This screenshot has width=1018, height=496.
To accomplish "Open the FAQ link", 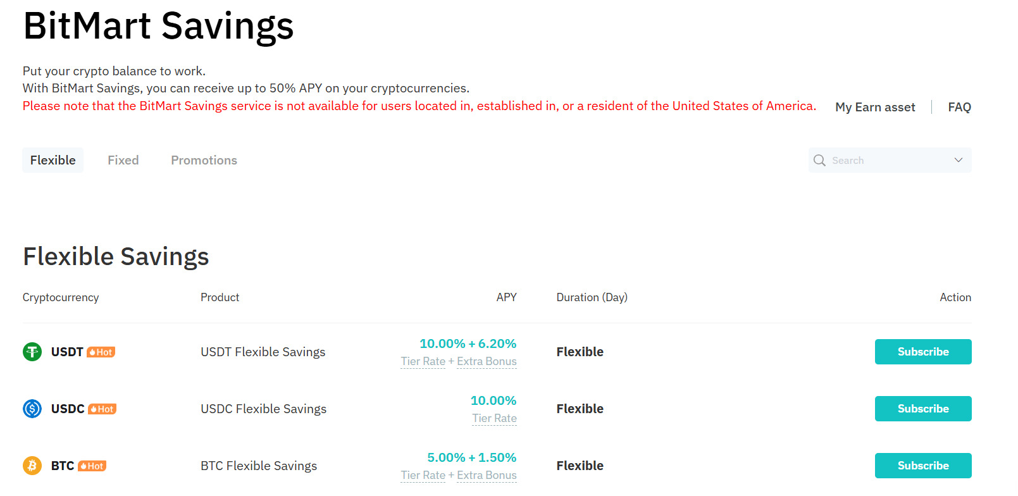I will 959,107.
